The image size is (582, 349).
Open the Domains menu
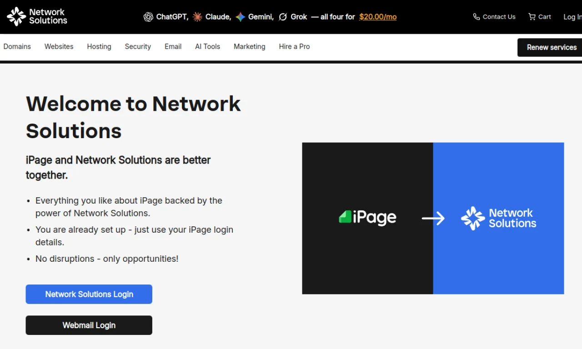(17, 46)
